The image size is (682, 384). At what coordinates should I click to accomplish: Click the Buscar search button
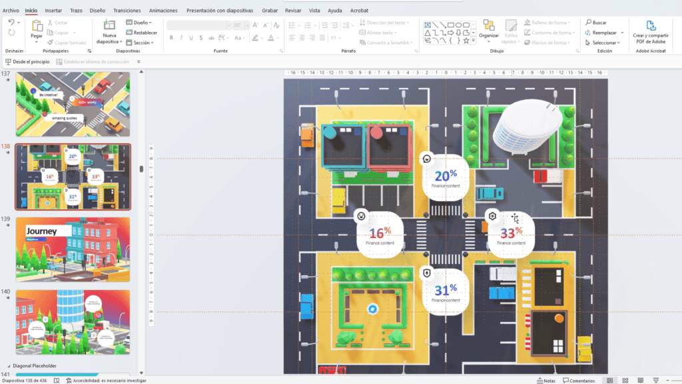point(596,22)
